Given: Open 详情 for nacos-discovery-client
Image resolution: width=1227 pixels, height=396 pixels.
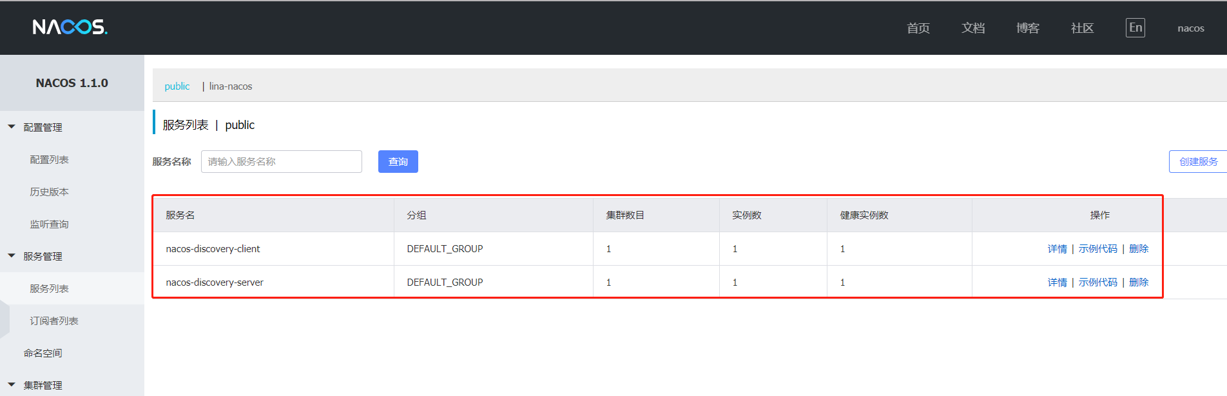Looking at the screenshot, I should pyautogui.click(x=1058, y=249).
